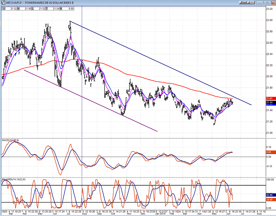This screenshot has width=276, height=216.
Task: Click the red 21.61 moving average price tag
Action: [269, 99]
